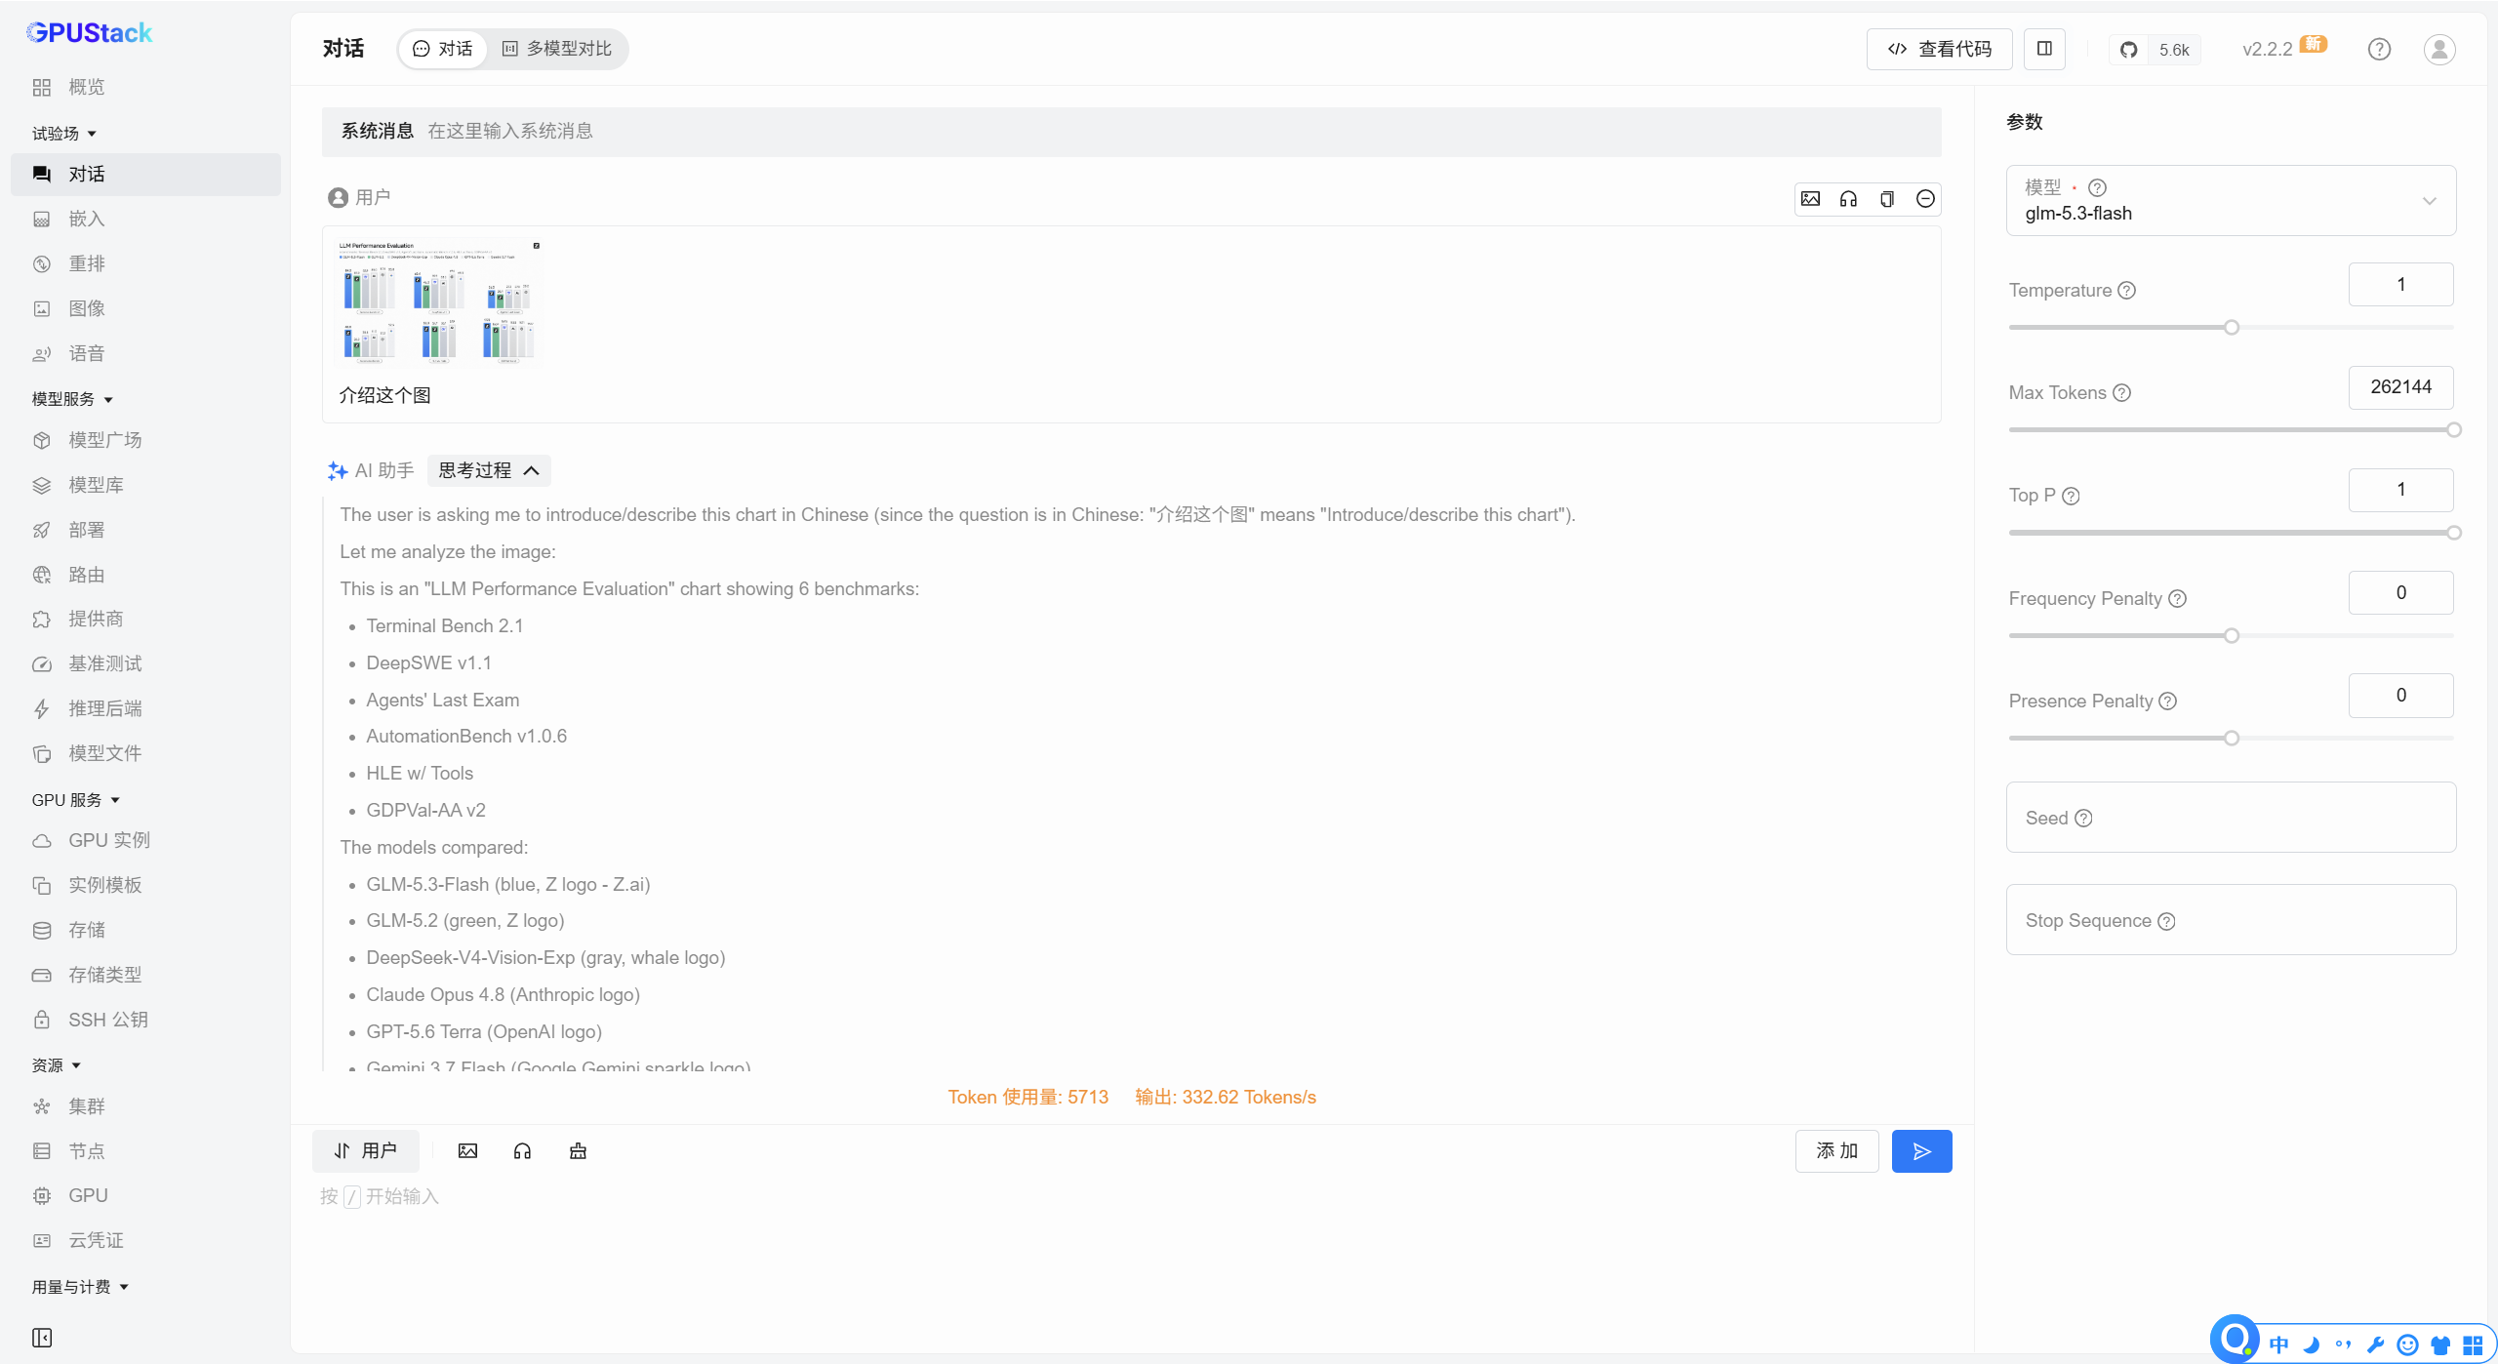Image resolution: width=2498 pixels, height=1364 pixels.
Task: Collapse the 思考过程 thinking section
Action: point(489,470)
